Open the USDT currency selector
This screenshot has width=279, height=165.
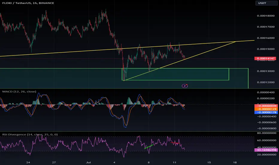[266, 3]
